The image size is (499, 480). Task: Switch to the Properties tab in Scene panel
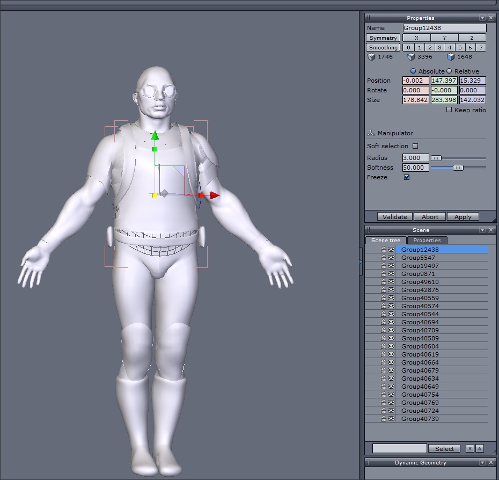pos(427,240)
